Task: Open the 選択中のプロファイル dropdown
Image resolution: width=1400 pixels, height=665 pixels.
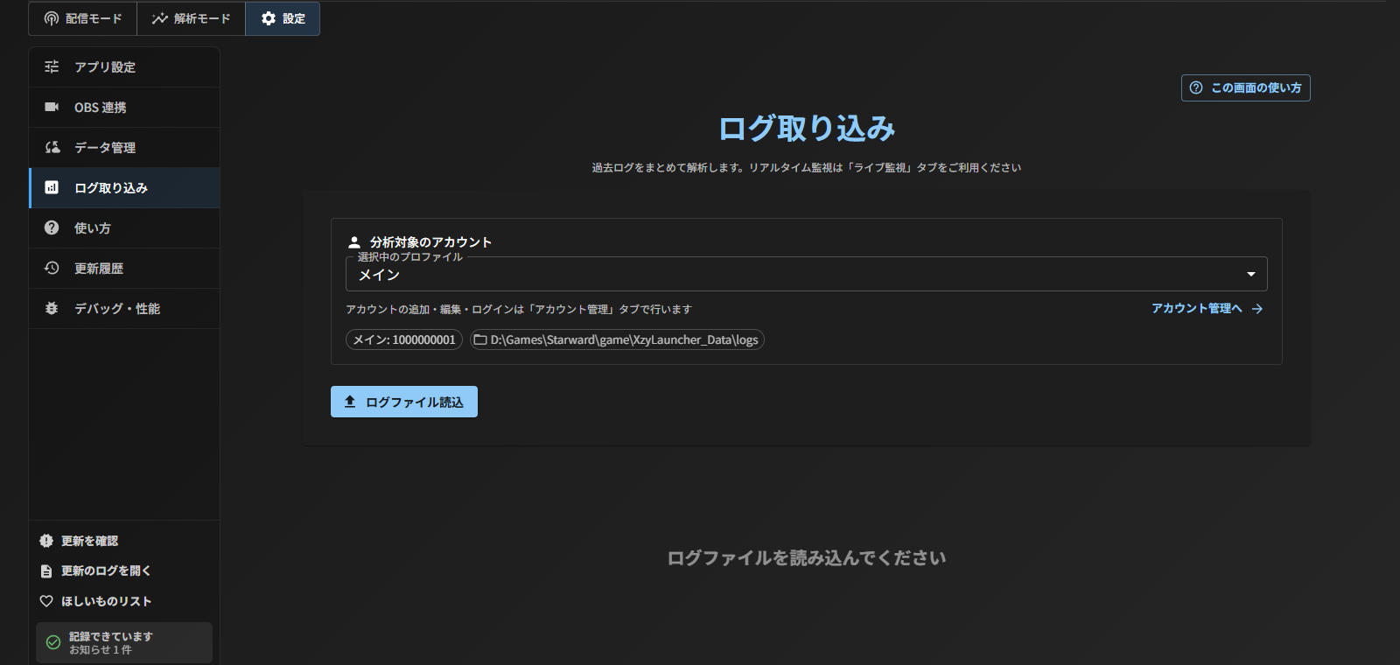Action: 807,274
